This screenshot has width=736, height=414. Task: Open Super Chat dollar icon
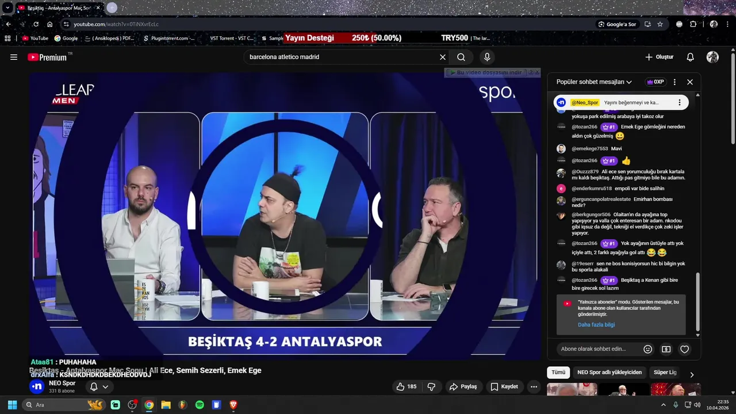[x=666, y=349]
